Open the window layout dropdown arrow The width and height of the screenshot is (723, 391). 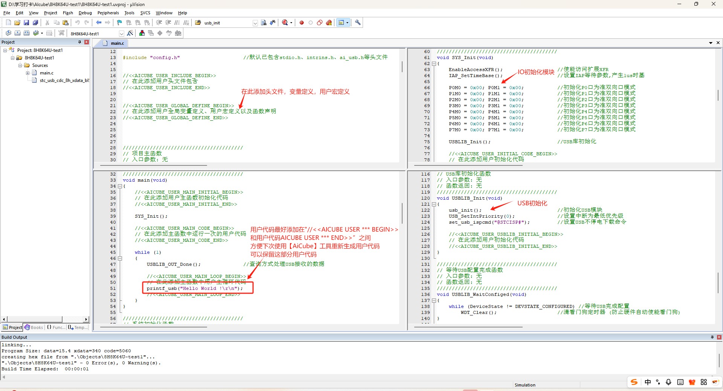pos(347,23)
